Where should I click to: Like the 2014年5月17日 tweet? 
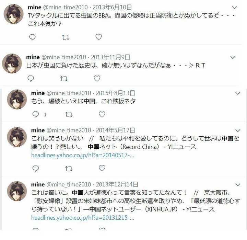click(x=102, y=168)
